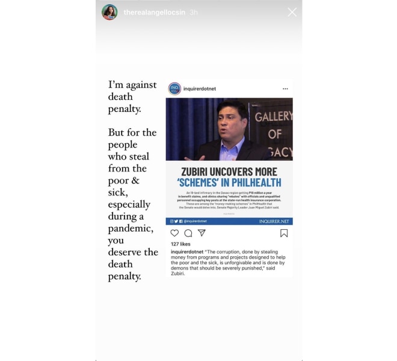
Task: Tap the Instagram icon in blue footer bar
Action: click(x=171, y=221)
